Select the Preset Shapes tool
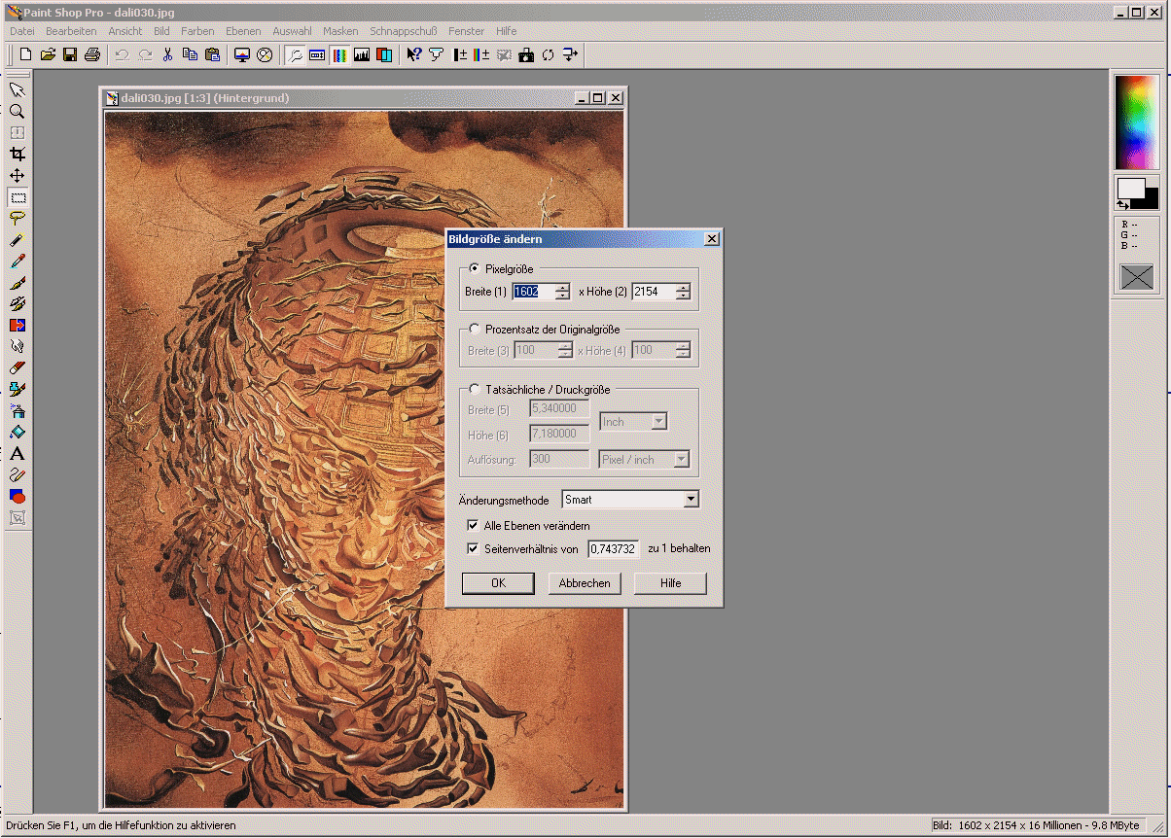Screen dimensions: 1171x838 (17, 496)
